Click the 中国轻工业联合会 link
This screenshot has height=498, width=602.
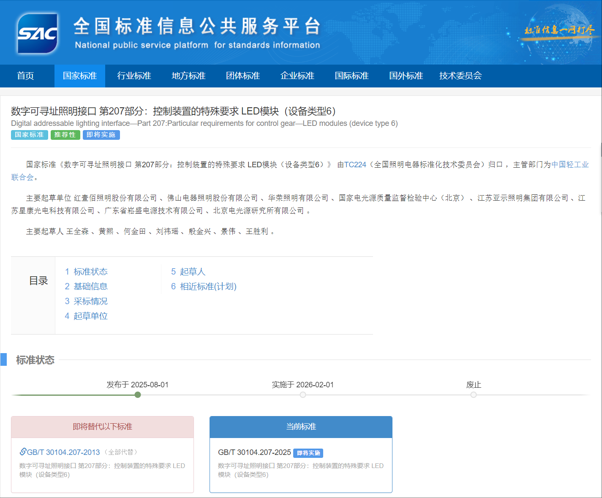(x=570, y=165)
